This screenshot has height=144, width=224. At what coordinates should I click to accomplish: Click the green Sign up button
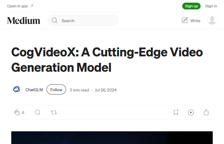pyautogui.click(x=191, y=6)
